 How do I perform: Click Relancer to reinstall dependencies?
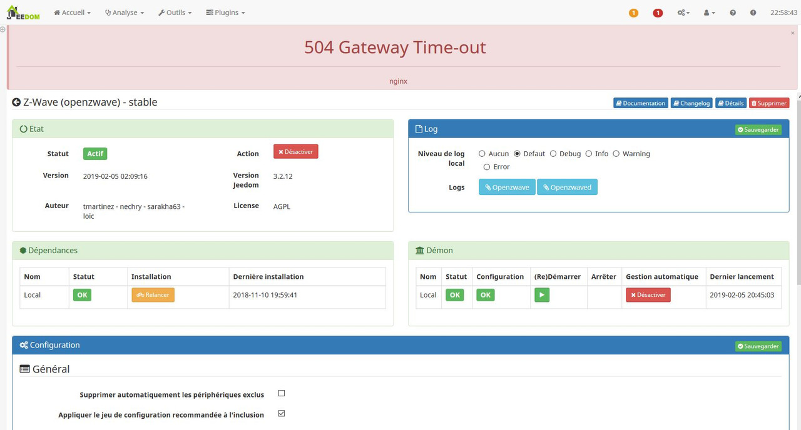[x=153, y=295]
